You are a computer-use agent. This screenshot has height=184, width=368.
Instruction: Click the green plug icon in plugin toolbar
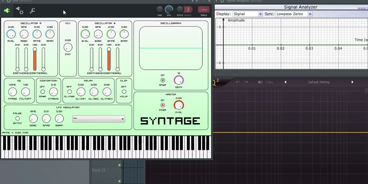(7, 11)
